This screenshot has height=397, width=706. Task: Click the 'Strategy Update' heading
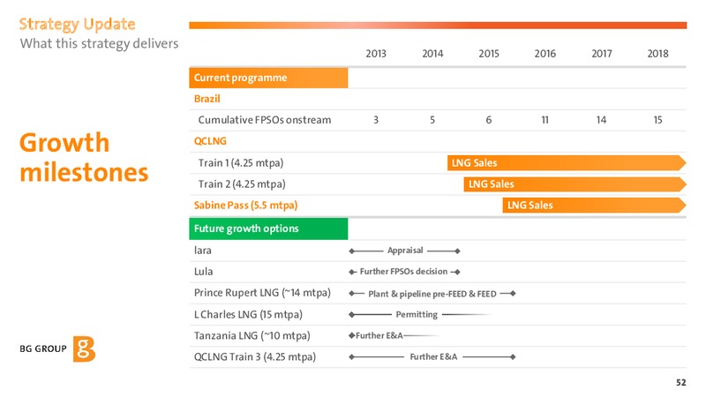click(77, 25)
